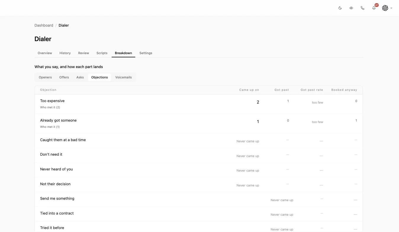Select the Openers sub-tab
Screen dimensions: 399x232
(45, 77)
